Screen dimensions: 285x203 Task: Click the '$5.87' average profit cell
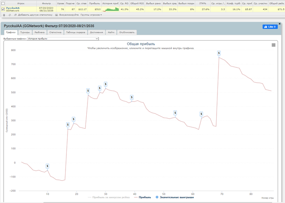(x=247, y=9)
